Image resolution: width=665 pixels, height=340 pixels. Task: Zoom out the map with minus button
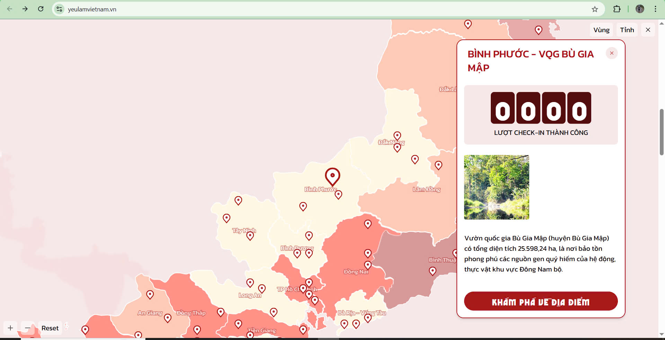(28, 328)
